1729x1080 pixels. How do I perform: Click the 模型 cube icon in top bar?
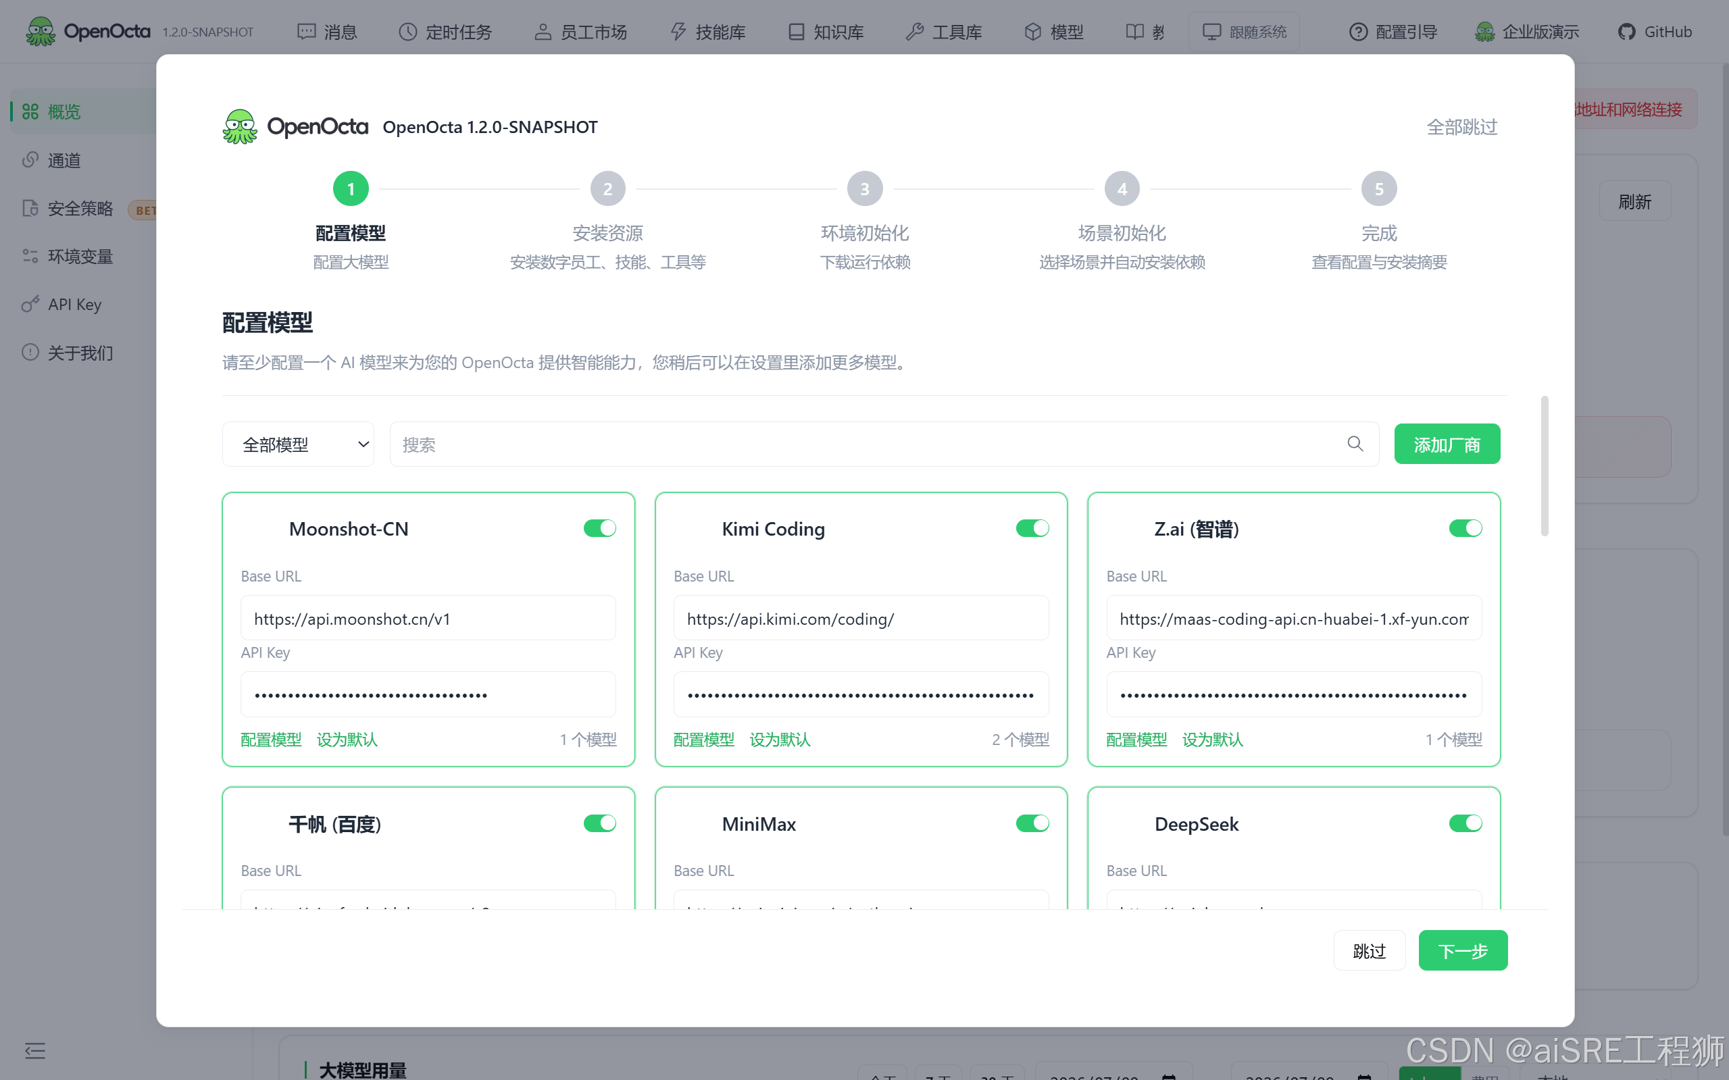coord(1032,32)
